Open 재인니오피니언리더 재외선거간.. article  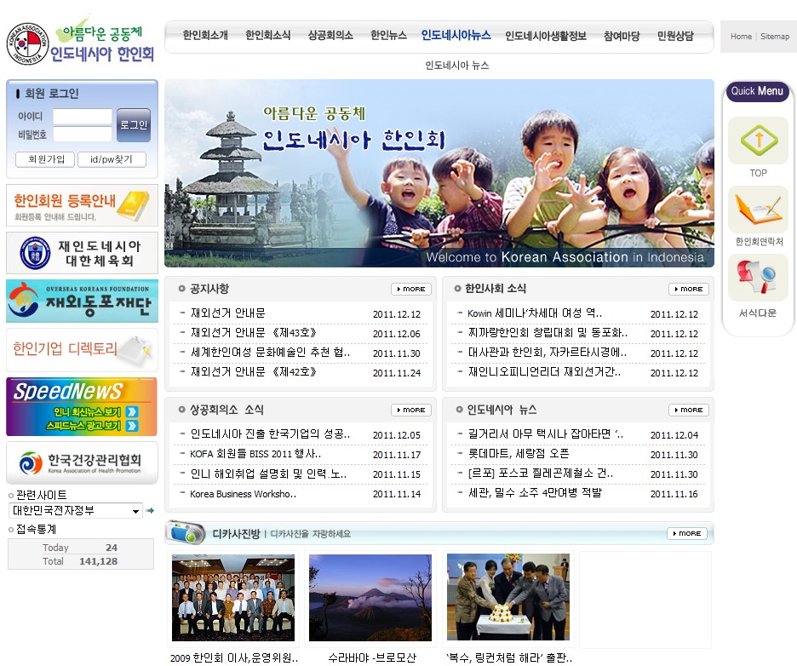coord(544,371)
